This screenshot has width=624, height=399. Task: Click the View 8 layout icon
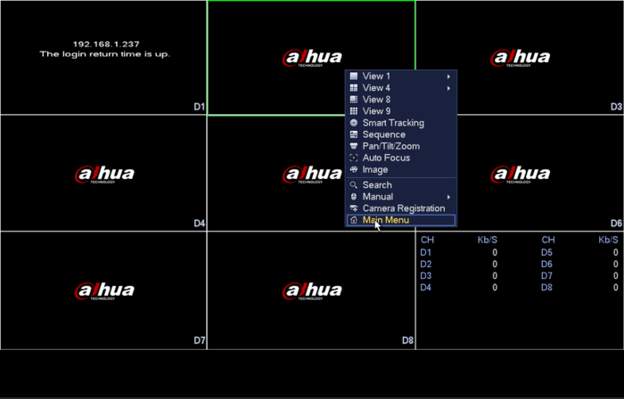tap(353, 100)
